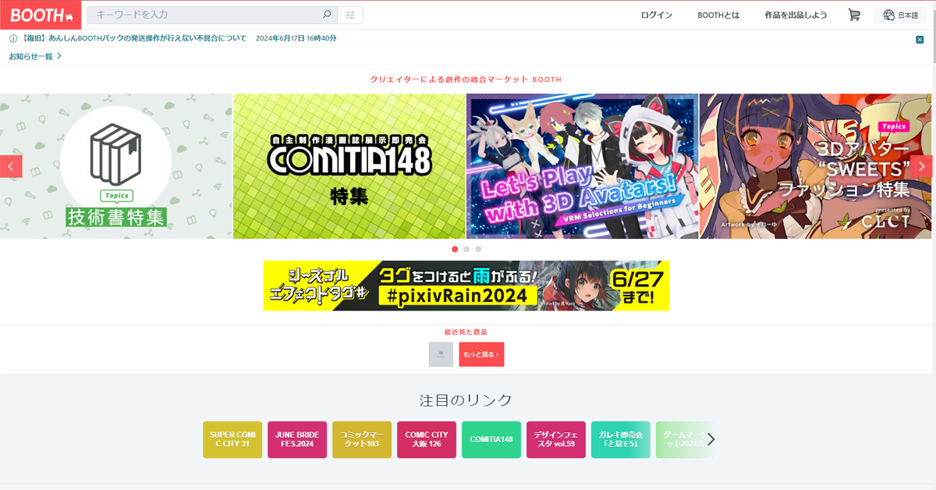Open the 技術書特集 banner
This screenshot has width=936, height=490.
click(x=116, y=166)
